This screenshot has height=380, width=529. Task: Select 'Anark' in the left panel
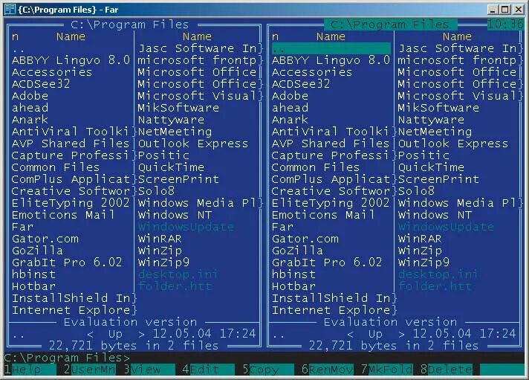(x=30, y=120)
